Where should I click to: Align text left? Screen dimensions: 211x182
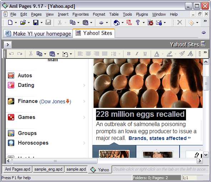tap(80, 54)
